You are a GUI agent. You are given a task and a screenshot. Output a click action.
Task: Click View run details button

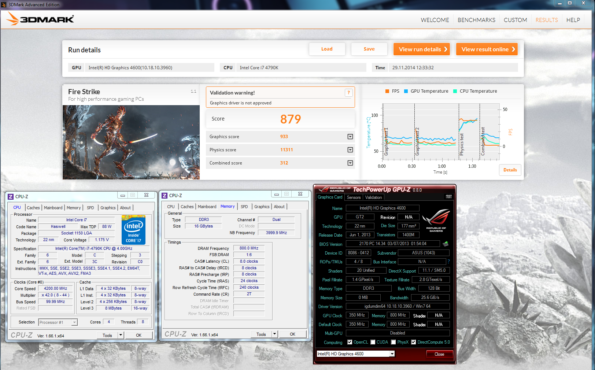(422, 49)
